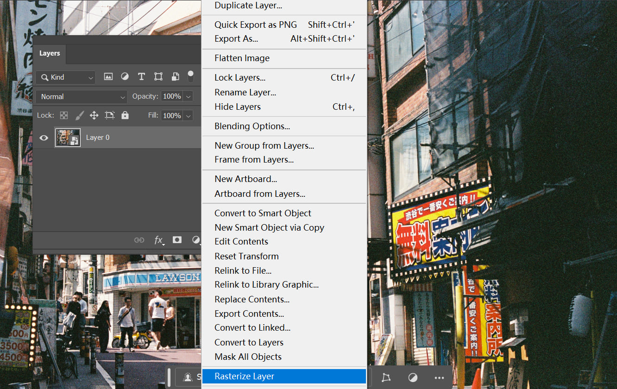Lock layer position with move icon
Viewport: 617px width, 389px height.
94,115
